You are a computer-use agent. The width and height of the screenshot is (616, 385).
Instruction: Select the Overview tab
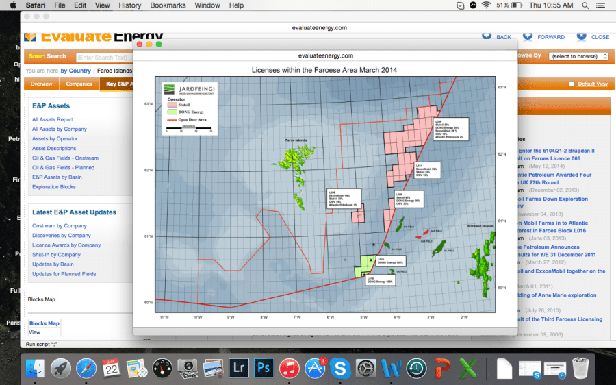click(41, 84)
